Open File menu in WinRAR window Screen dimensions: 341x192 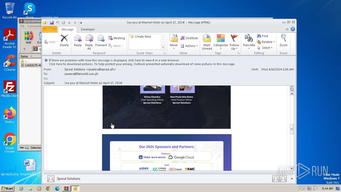click(x=22, y=26)
